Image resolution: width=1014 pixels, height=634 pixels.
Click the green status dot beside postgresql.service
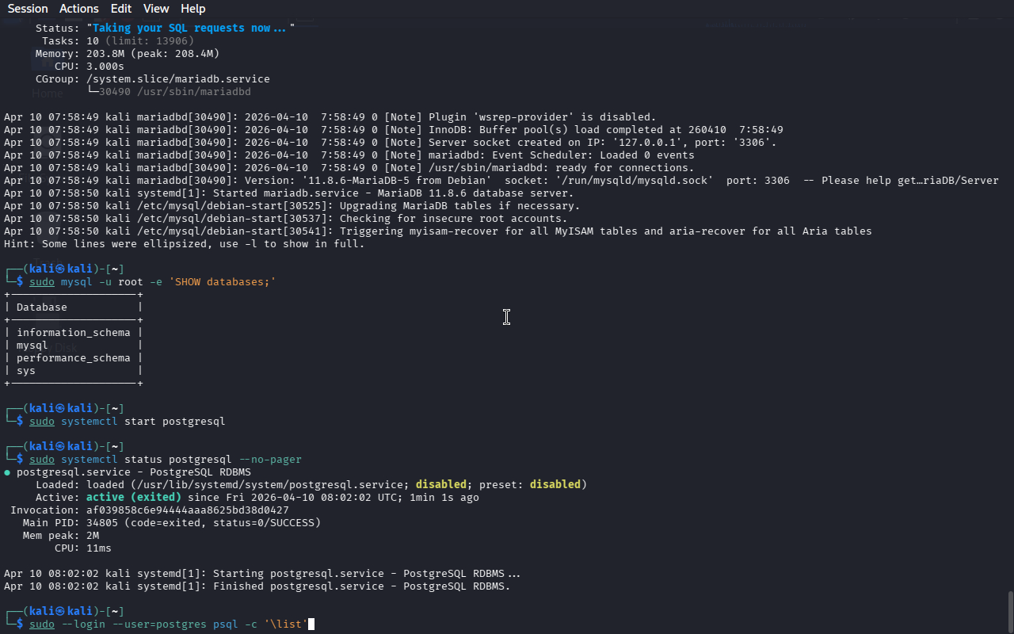click(x=7, y=472)
